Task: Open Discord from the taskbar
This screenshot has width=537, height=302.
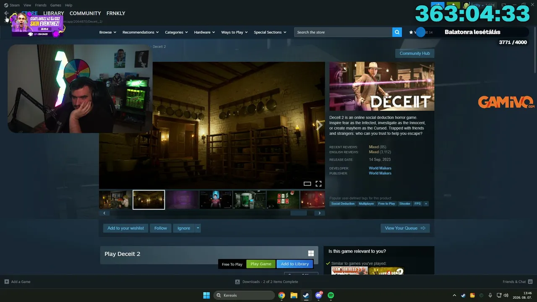Action: pos(318,295)
